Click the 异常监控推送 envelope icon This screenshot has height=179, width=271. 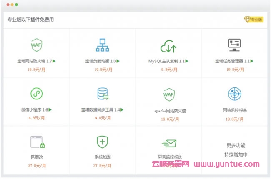coord(168,143)
